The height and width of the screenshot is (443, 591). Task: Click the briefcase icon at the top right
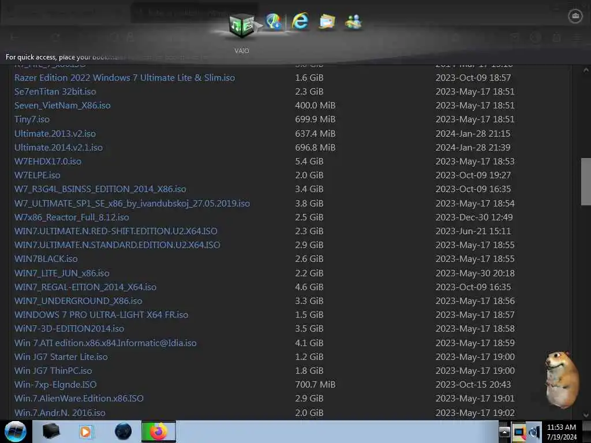575,16
